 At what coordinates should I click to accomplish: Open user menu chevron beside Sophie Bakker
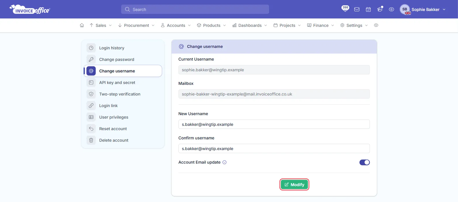[444, 10]
